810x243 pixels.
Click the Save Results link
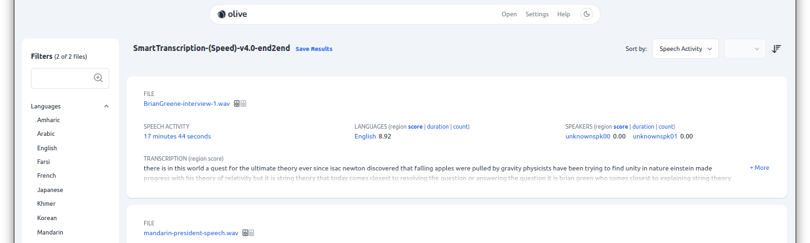point(314,49)
